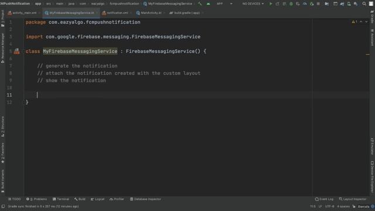Click MyFirebaseMessagingService class name in code
Image resolution: width=375 pixels, height=211 pixels.
(80, 51)
